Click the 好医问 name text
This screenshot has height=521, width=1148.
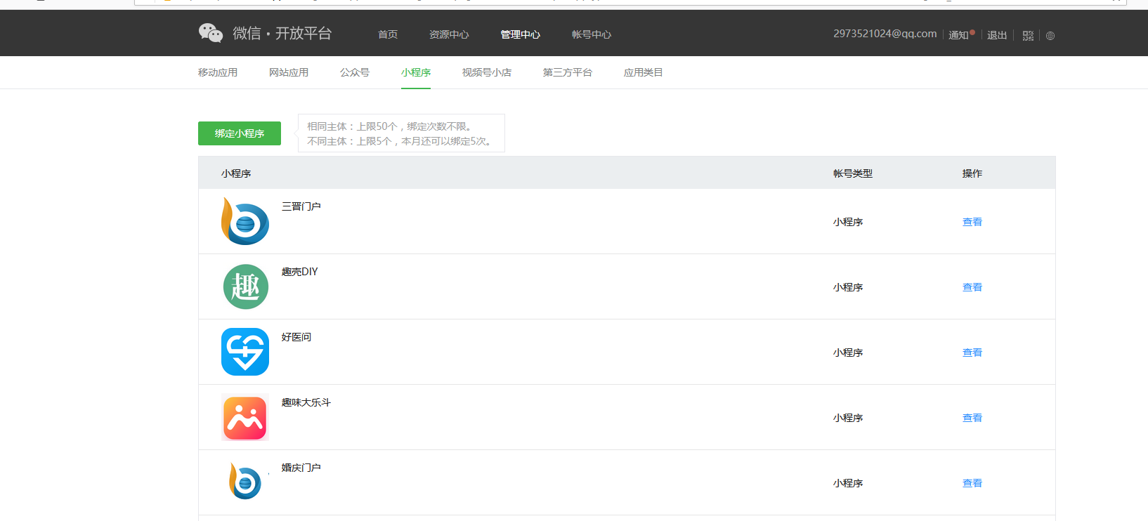pyautogui.click(x=296, y=337)
